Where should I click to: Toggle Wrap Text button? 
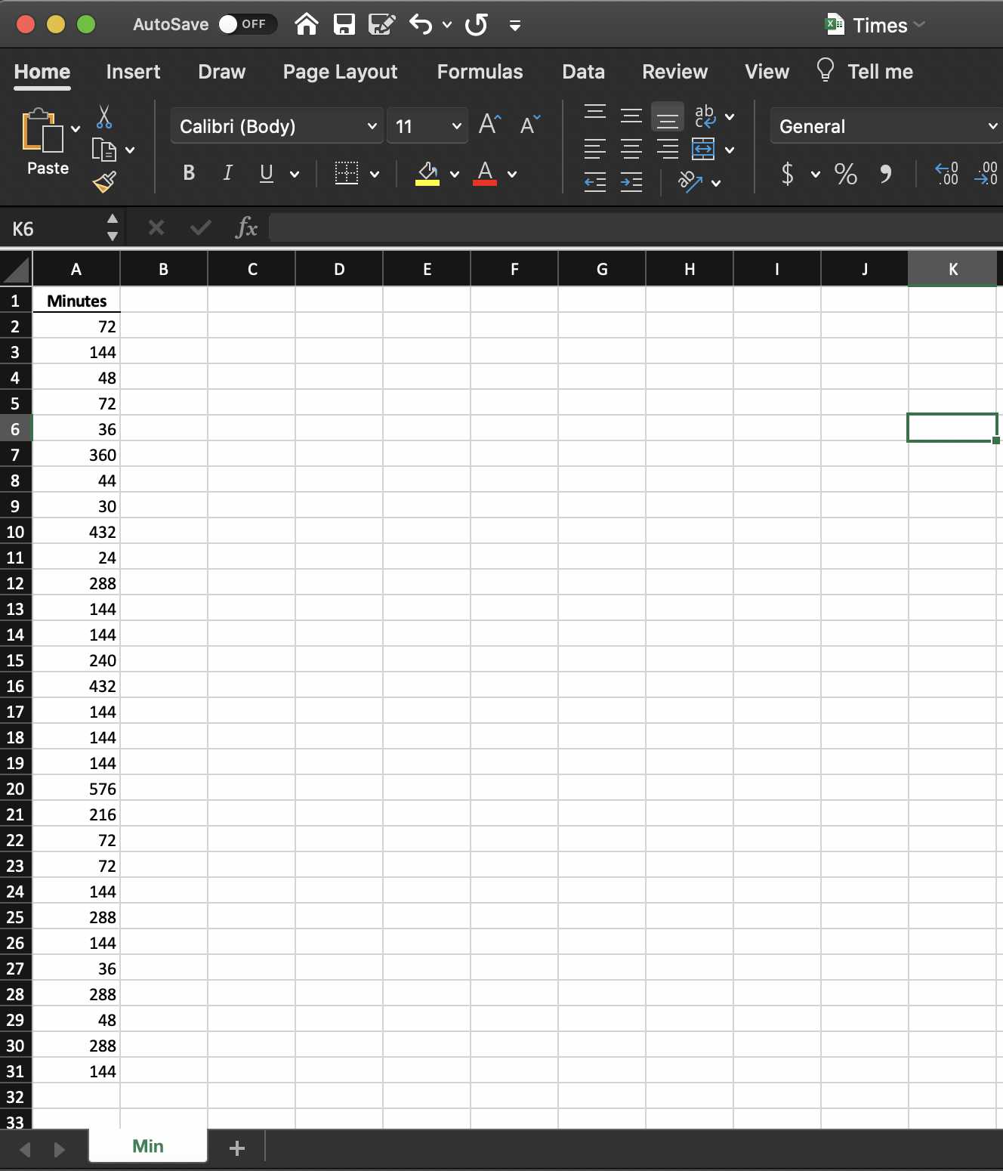[x=705, y=116]
